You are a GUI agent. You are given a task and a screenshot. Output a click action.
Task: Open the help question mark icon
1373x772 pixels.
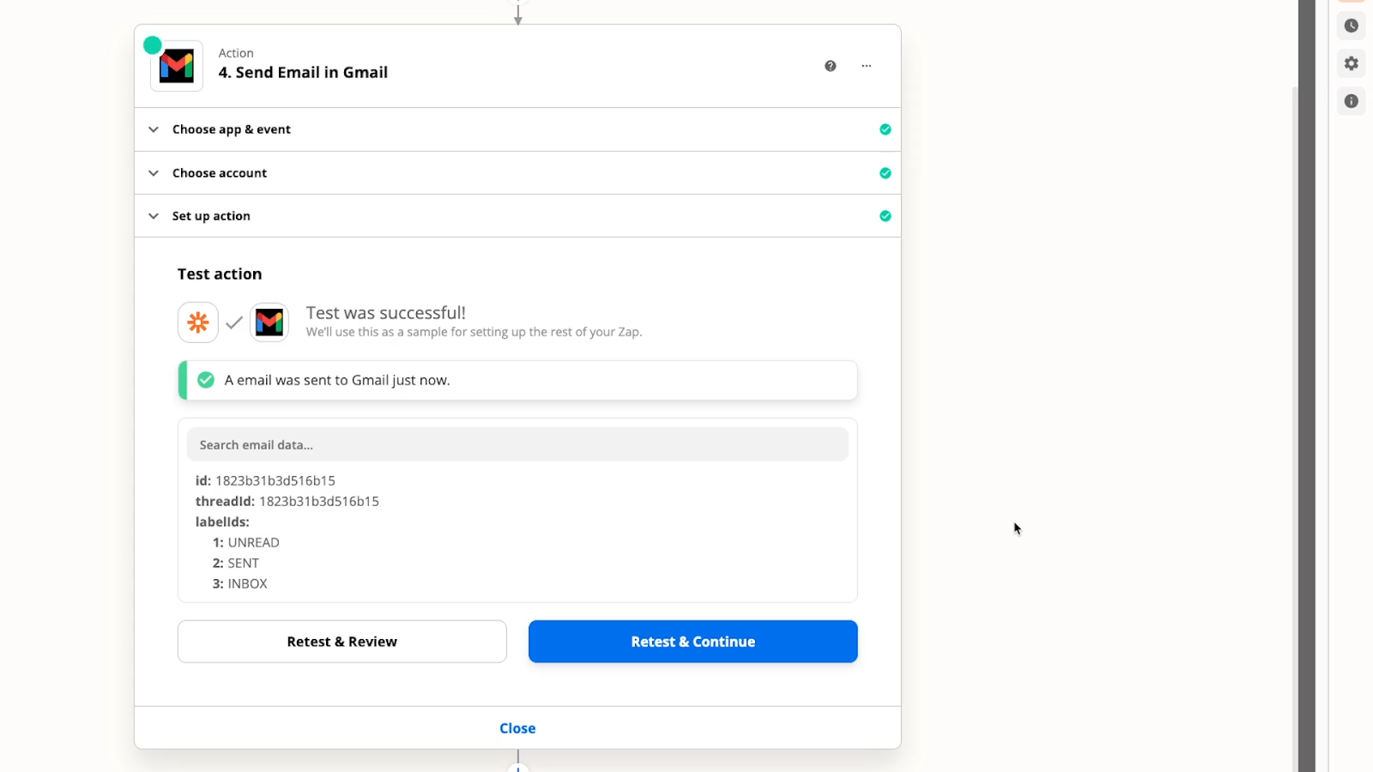[x=831, y=66]
